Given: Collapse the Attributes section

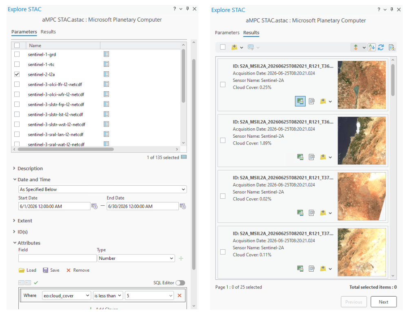Looking at the screenshot, I should 15,243.
